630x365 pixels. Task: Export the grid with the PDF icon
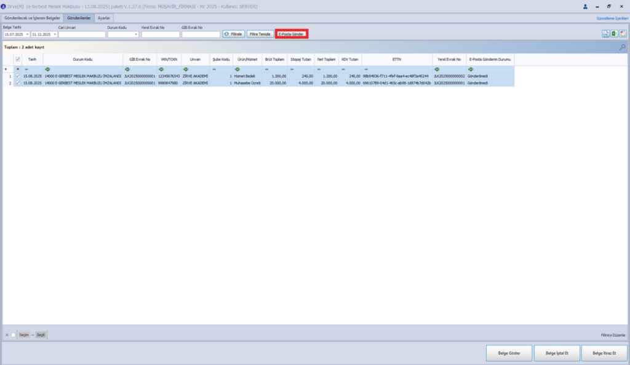623,34
